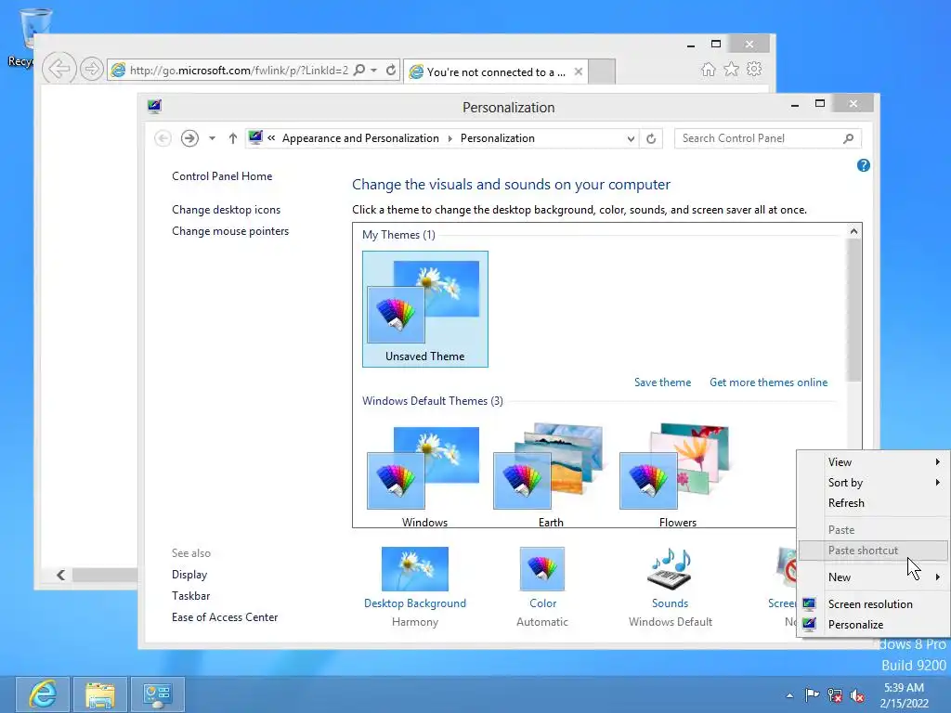This screenshot has height=713, width=951.
Task: Choose Refresh in the context menu
Action: 872,503
